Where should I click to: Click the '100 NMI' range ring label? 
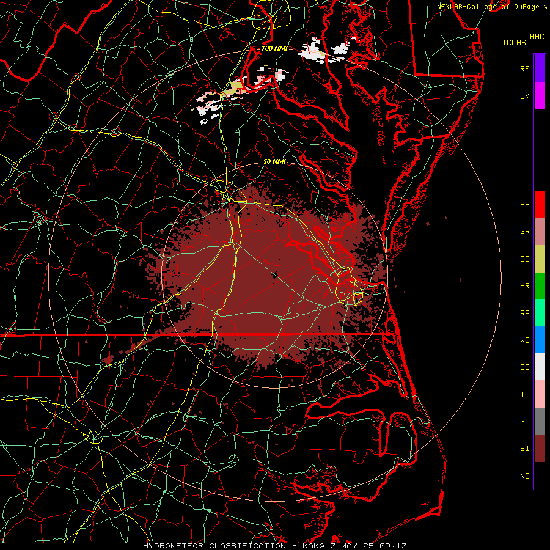[x=274, y=48]
